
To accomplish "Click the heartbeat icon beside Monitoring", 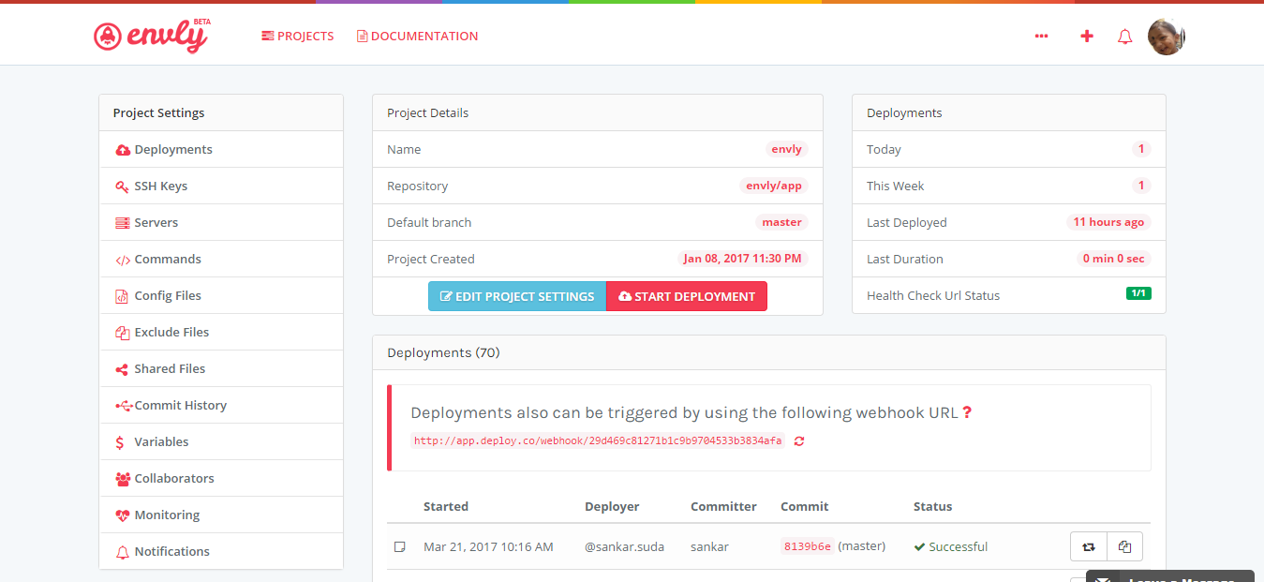I will click(123, 515).
